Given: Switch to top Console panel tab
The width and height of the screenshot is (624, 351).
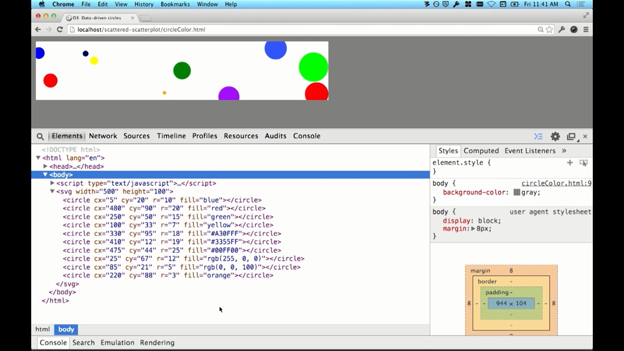Looking at the screenshot, I should tap(307, 136).
